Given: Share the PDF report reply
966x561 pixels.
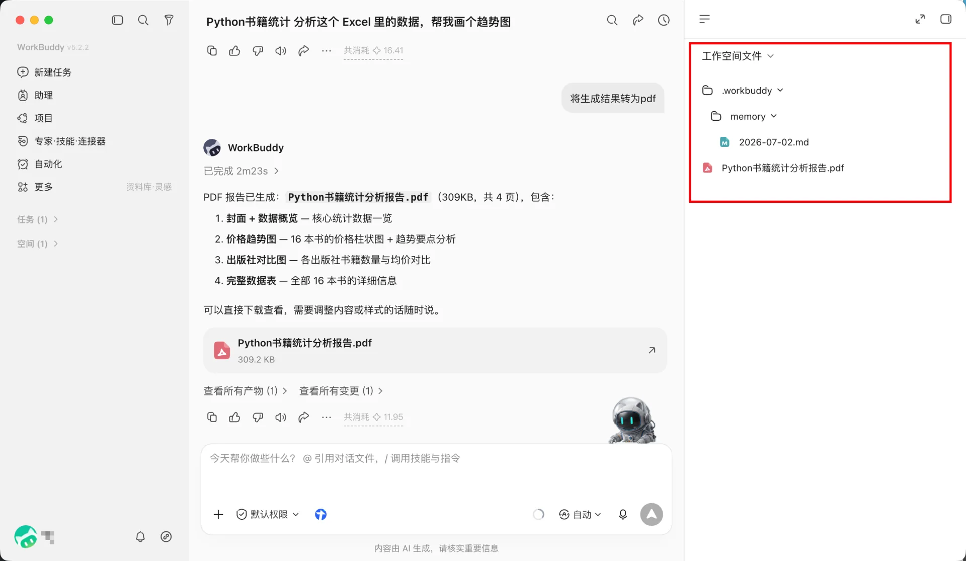Looking at the screenshot, I should point(303,417).
